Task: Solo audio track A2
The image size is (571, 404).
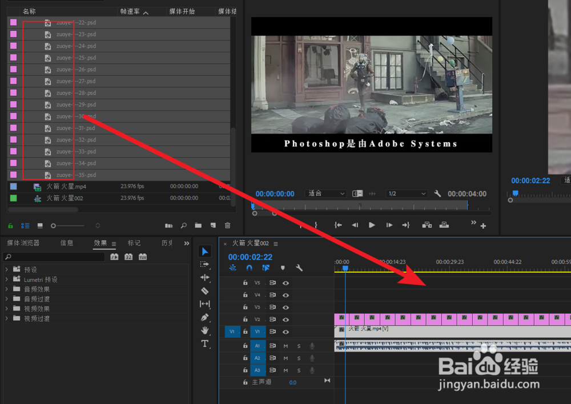Action: (299, 358)
